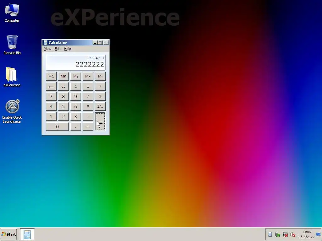Click the plus addition button
Screen dimensions: 322x241
[x=88, y=127]
